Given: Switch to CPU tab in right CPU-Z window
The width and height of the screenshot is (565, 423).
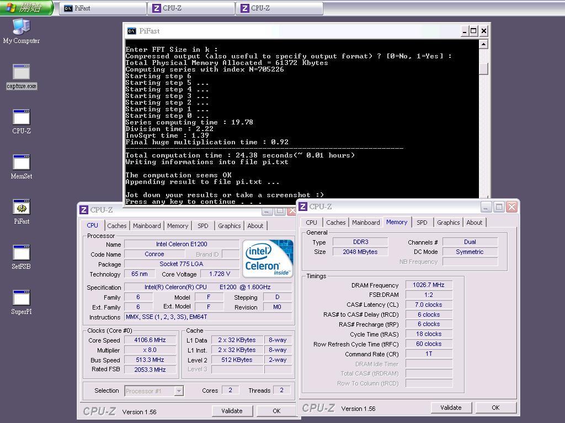Looking at the screenshot, I should (x=311, y=223).
